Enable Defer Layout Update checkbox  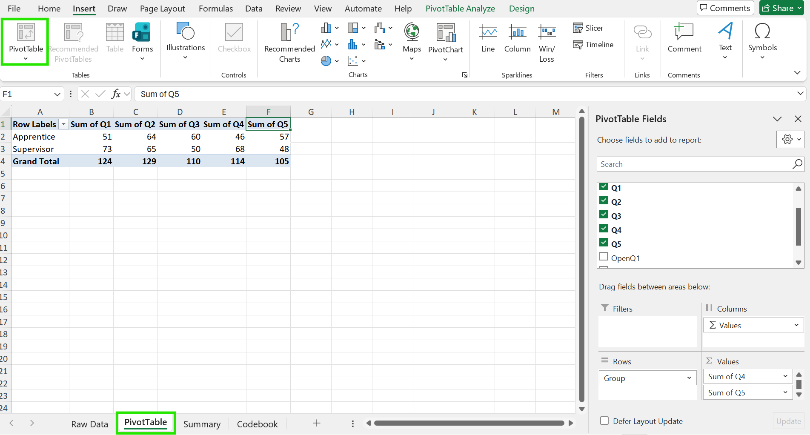pyautogui.click(x=604, y=421)
